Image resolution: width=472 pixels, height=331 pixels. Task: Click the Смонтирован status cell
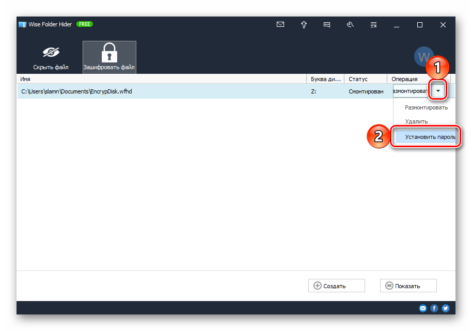[366, 91]
